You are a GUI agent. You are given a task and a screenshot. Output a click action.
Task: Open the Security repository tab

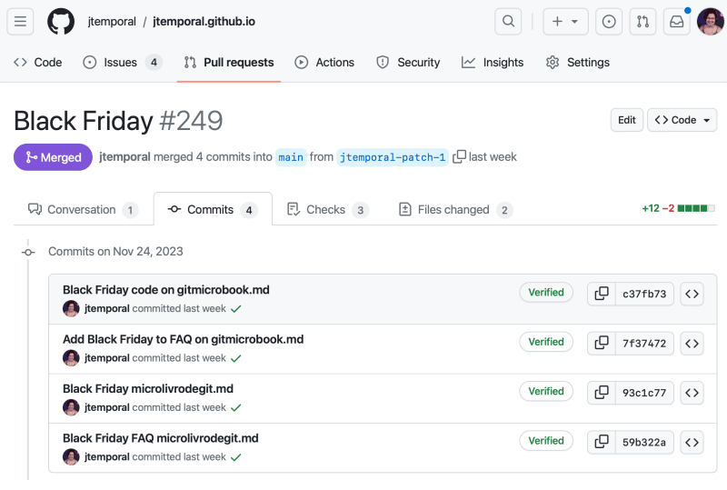[x=408, y=62]
